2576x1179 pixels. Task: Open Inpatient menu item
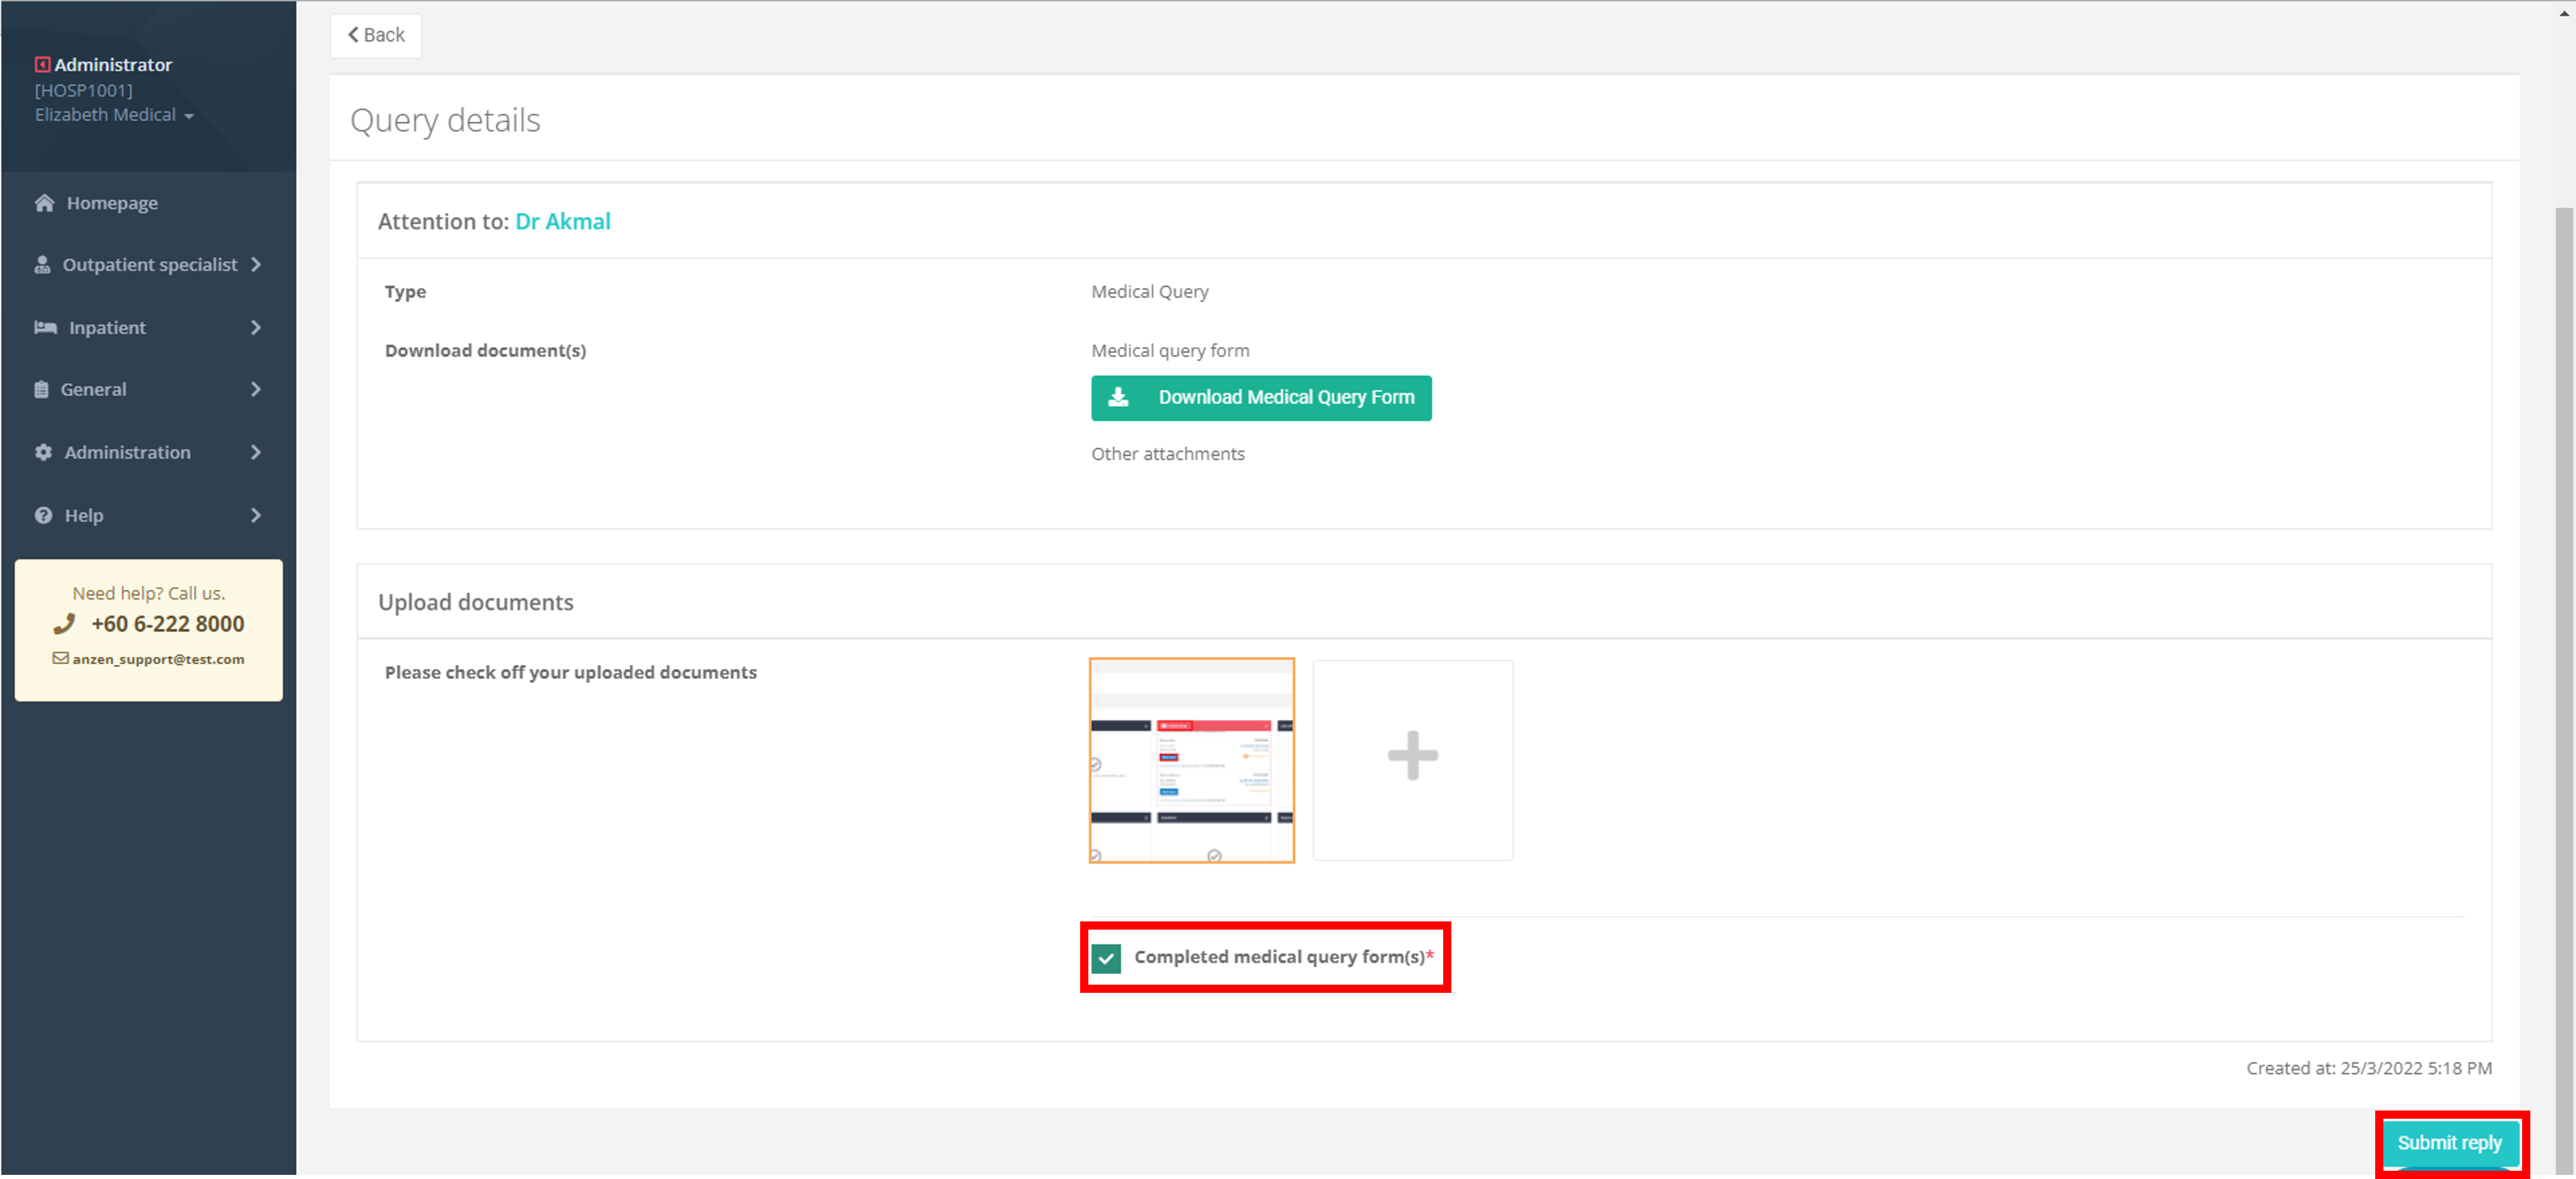click(148, 328)
